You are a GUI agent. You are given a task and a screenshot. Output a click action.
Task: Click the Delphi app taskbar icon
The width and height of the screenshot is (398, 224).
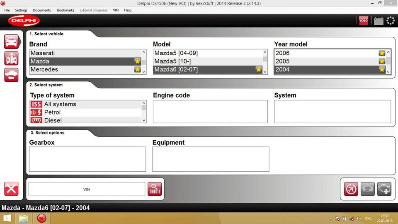click(x=41, y=218)
